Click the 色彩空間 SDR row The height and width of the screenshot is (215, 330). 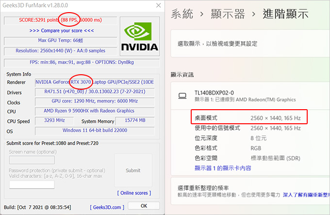point(247,158)
